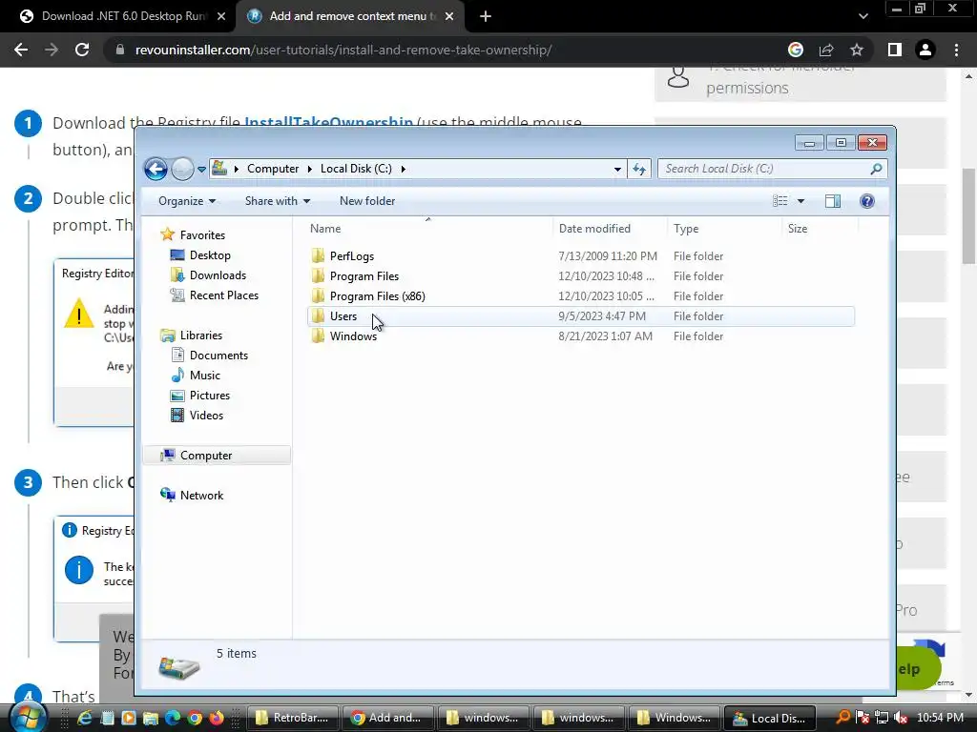977x732 pixels.
Task: Click the browser Back arrow
Action: click(x=21, y=50)
